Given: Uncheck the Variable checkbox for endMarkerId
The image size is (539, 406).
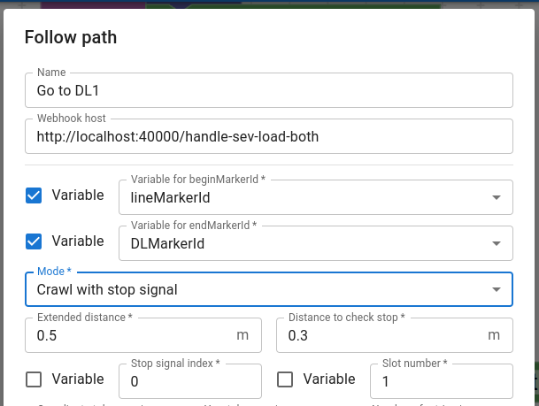Looking at the screenshot, I should pyautogui.click(x=34, y=241).
